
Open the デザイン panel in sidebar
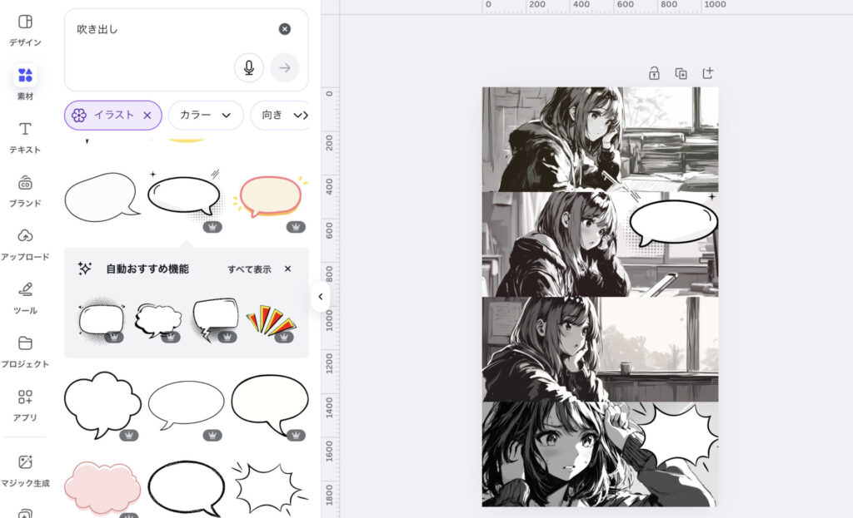[x=25, y=30]
